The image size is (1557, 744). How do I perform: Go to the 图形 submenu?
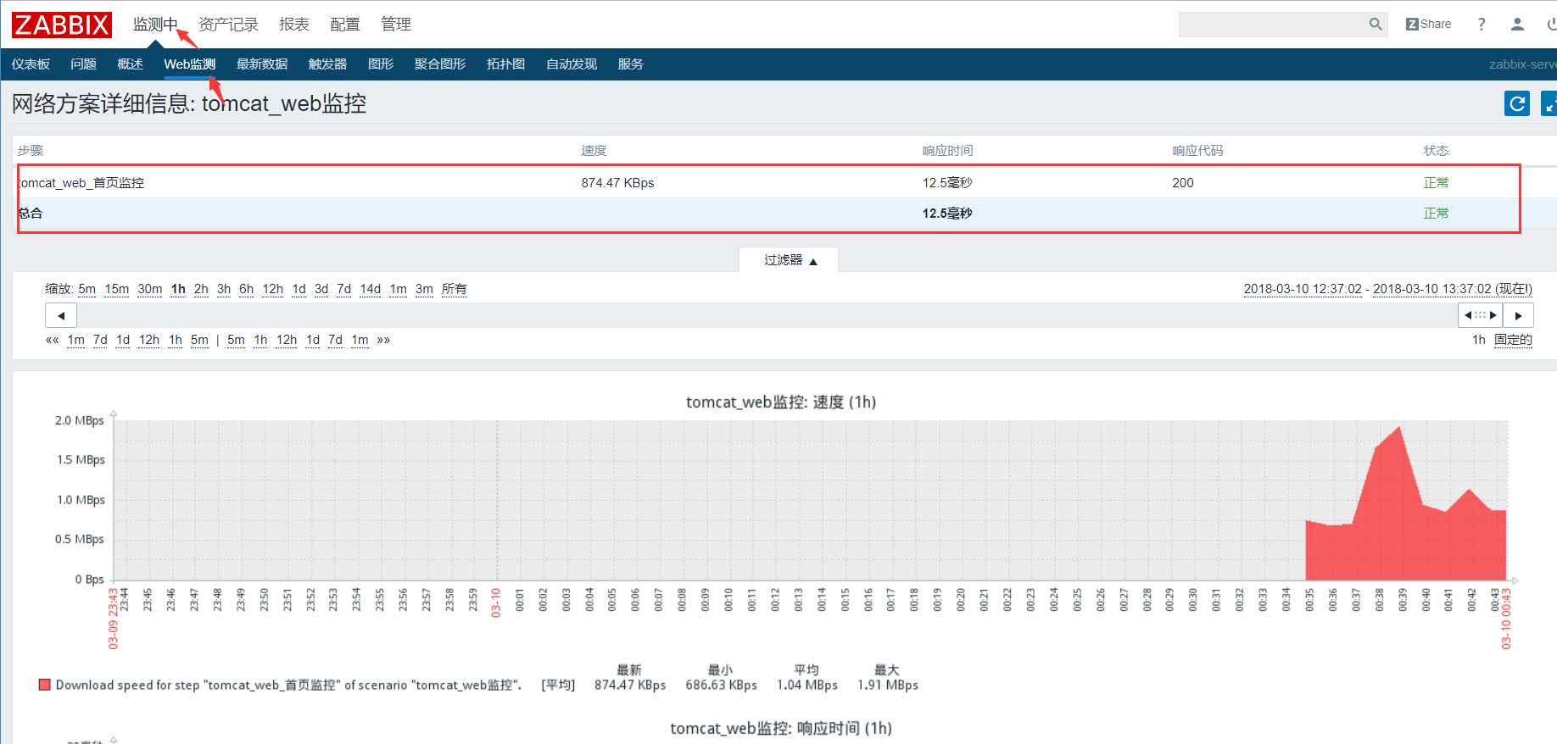[381, 64]
